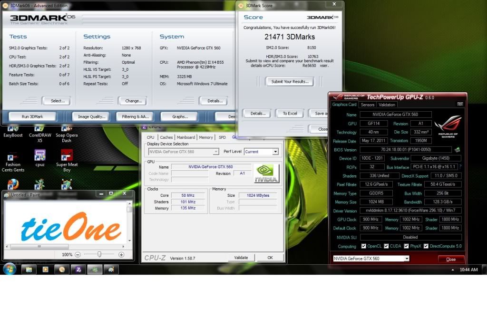Zoom out with the minus icon in Paint
487x317 pixels.
click(x=78, y=255)
